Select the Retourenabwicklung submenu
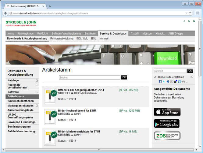Viewport: 203px width, 153px height. [x=62, y=39]
